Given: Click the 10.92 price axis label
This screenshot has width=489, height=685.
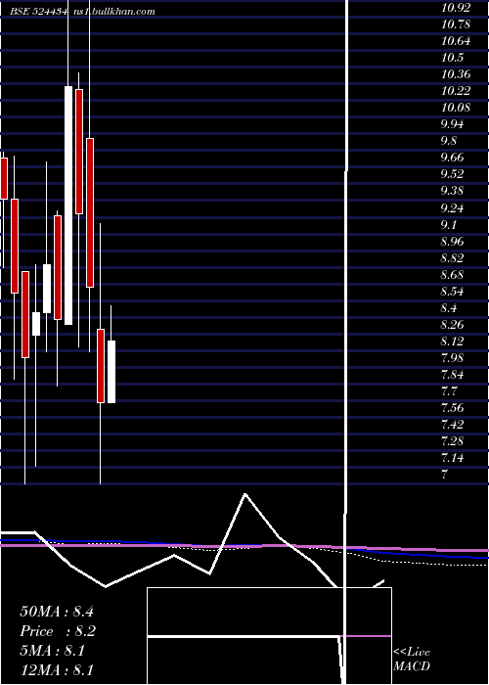Looking at the screenshot, I should click(456, 8).
